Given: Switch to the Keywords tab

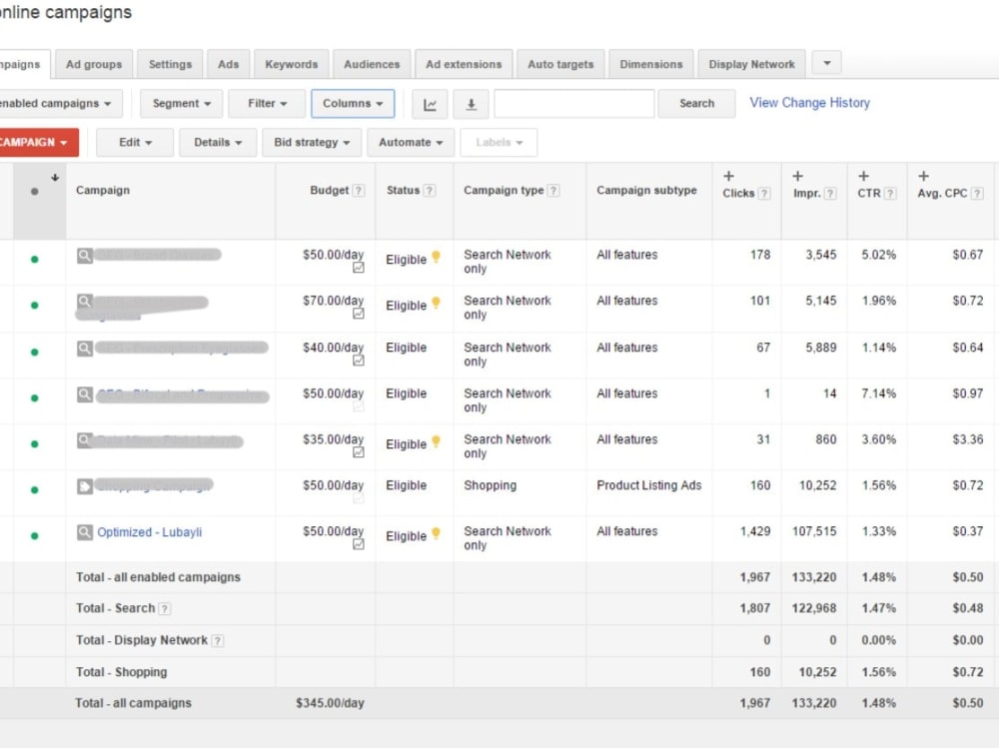Looking at the screenshot, I should (x=291, y=64).
